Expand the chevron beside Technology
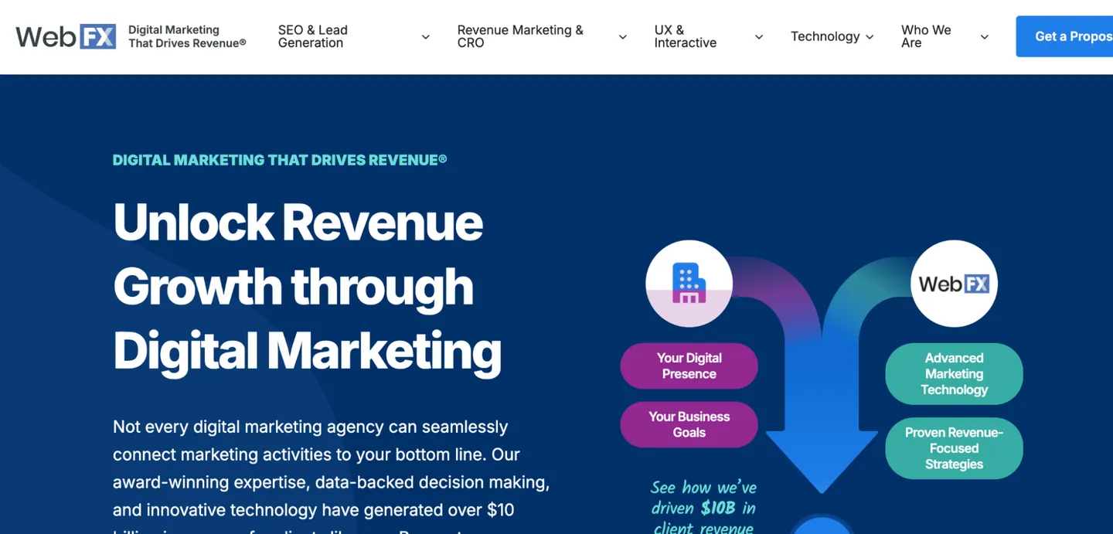1113x534 pixels. (870, 37)
